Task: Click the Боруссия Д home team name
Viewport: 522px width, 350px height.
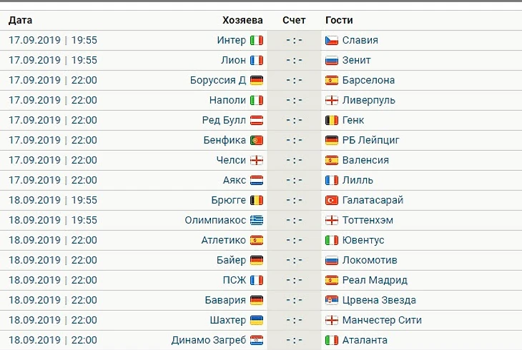Action: point(218,81)
